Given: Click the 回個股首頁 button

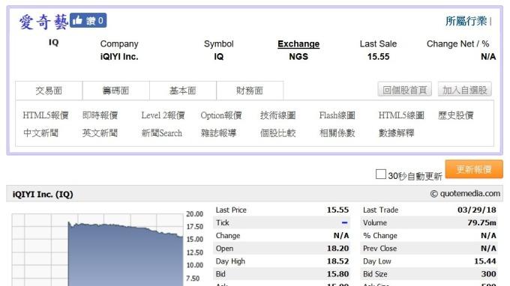Looking at the screenshot, I should pos(404,89).
